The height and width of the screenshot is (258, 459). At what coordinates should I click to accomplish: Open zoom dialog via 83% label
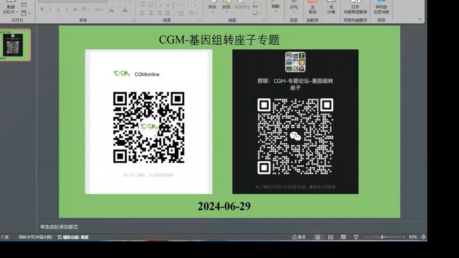coord(413,237)
